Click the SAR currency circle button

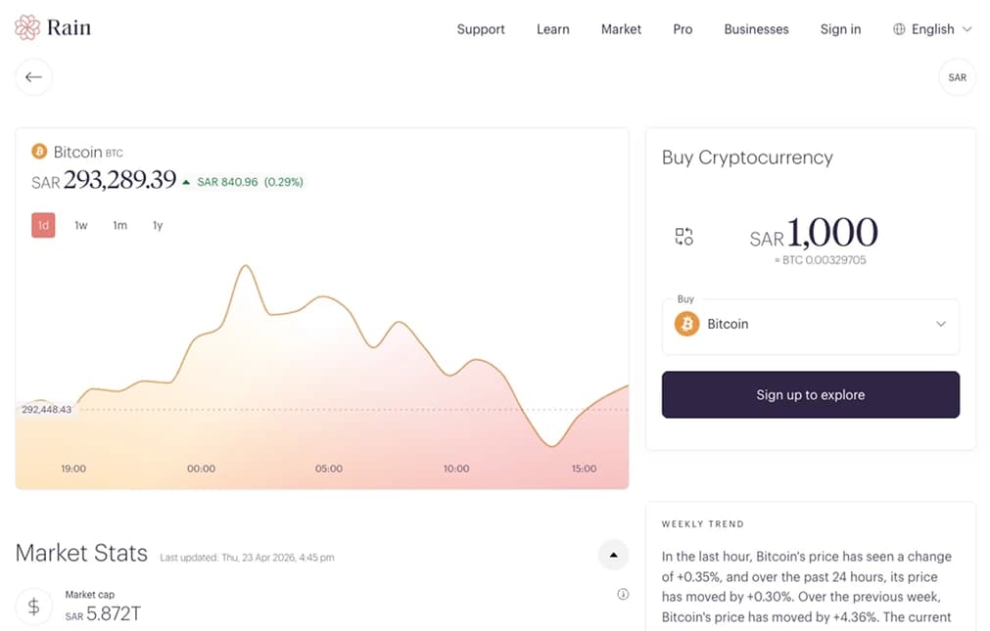coord(957,77)
